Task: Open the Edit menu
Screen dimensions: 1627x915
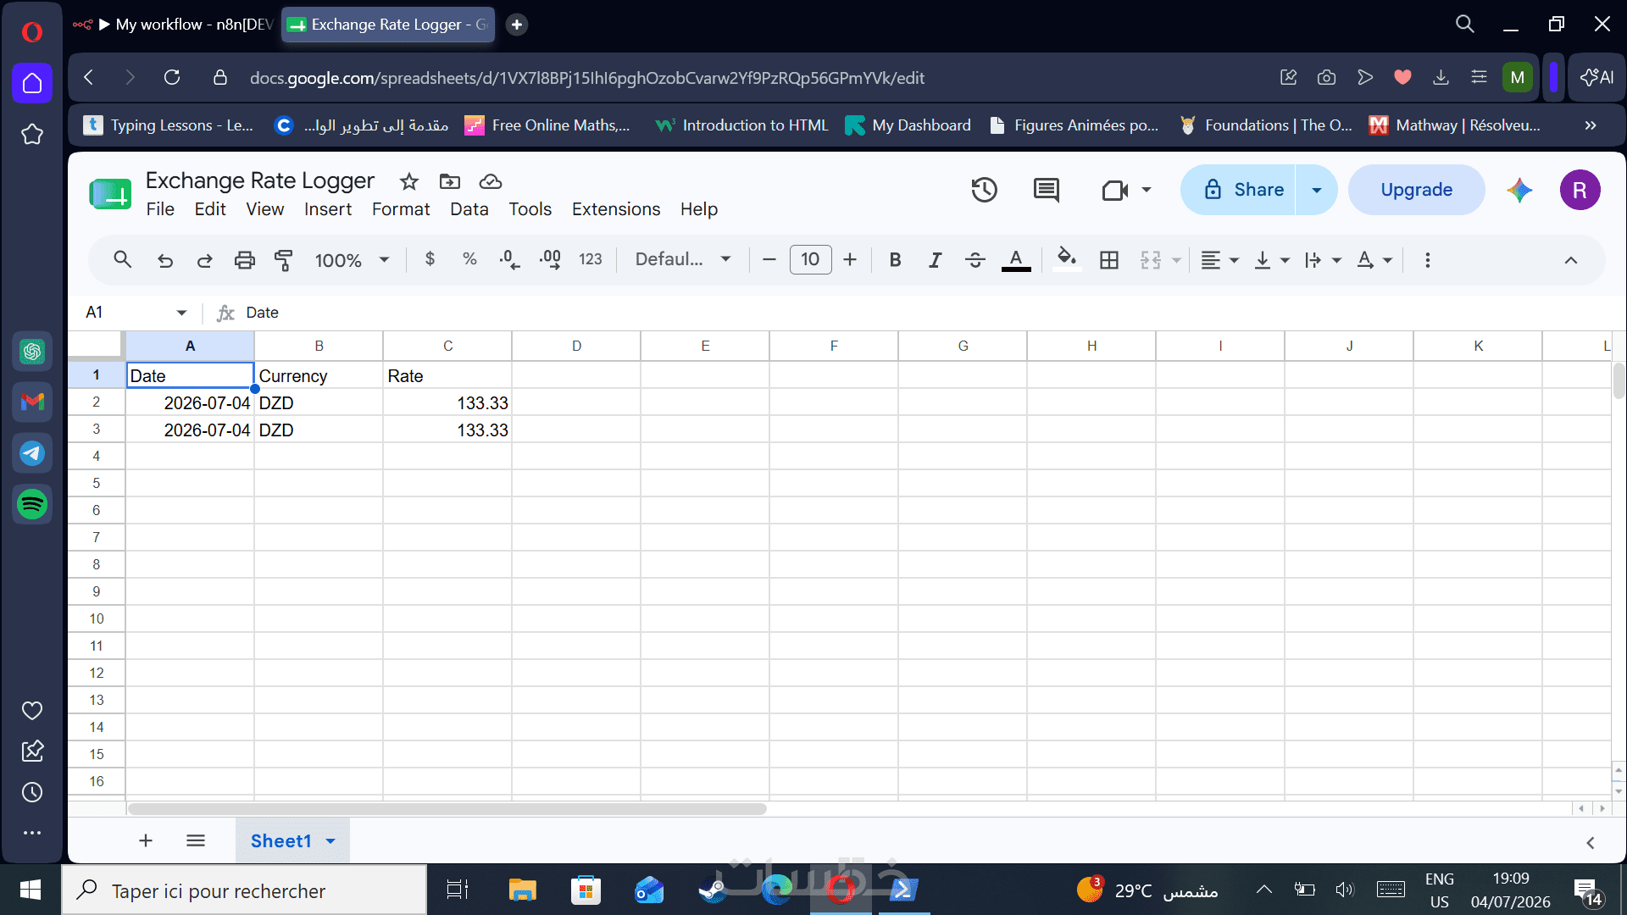Action: point(210,209)
